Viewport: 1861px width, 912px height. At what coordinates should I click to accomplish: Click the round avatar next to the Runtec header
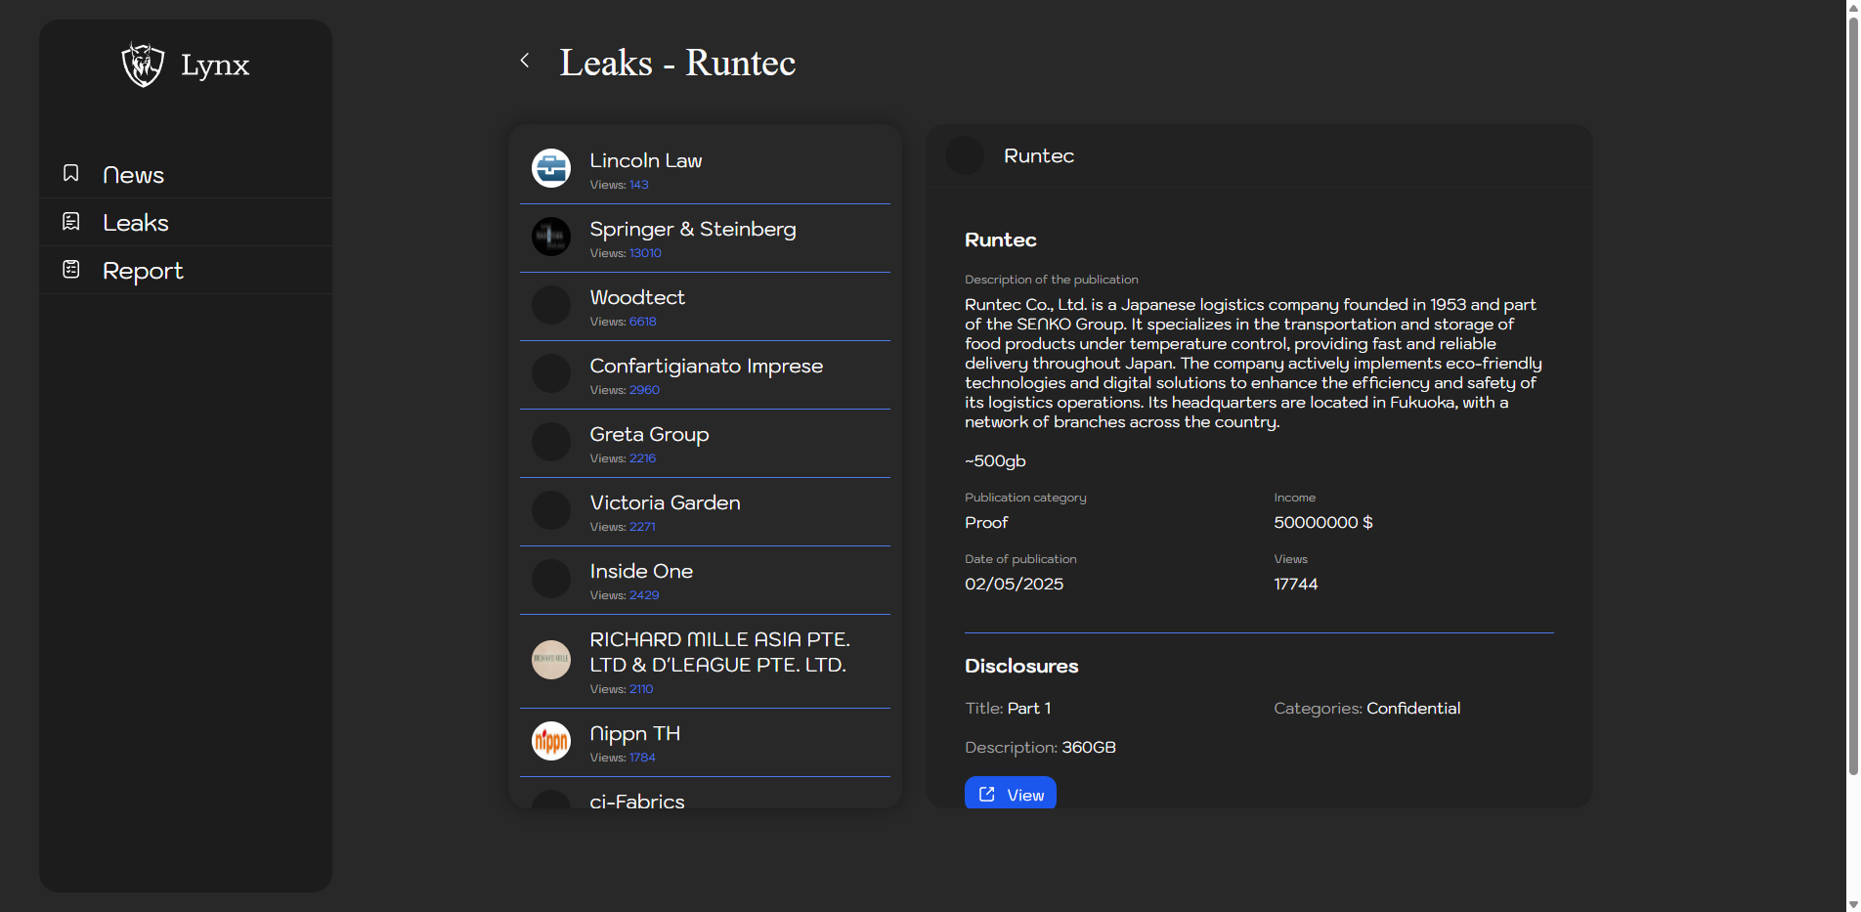coord(965,156)
